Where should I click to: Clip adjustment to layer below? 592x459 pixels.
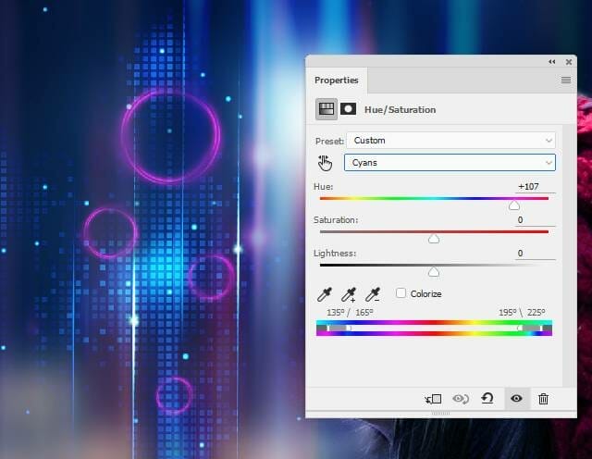click(433, 399)
